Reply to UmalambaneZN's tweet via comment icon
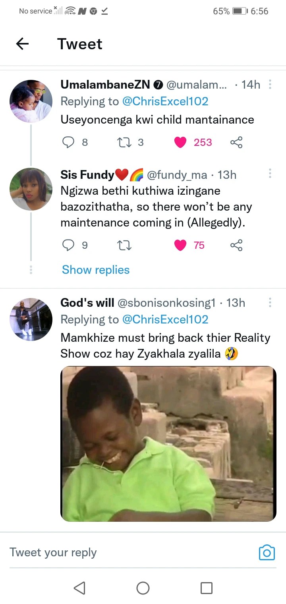Screen dimensions: 286x604 pyautogui.click(x=69, y=142)
